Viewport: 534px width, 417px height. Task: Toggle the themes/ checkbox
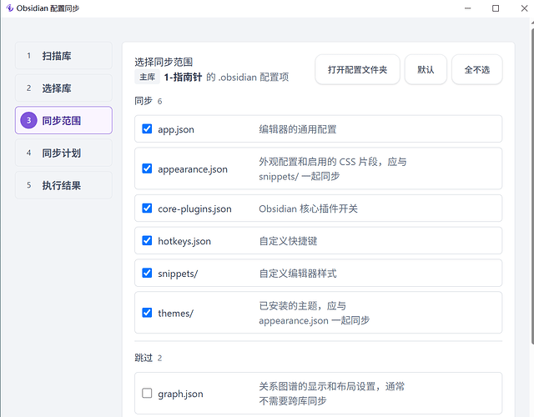(147, 313)
